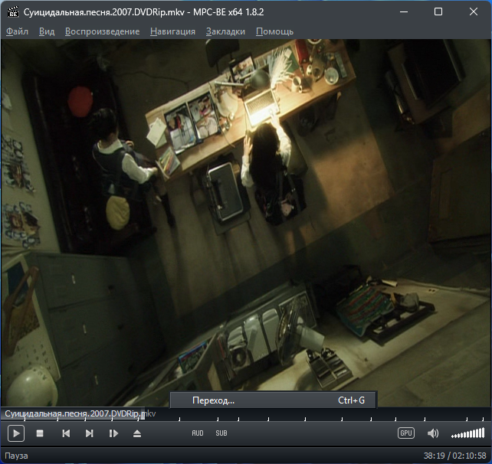The image size is (492, 464).
Task: Open the Навигация menu
Action: pyautogui.click(x=172, y=31)
